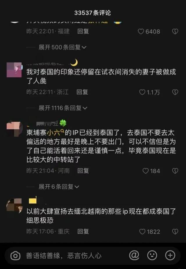Image resolution: width=186 pixels, height=269 pixels.
Task: Like the 河南 comment with 184 likes
Action: (146, 171)
